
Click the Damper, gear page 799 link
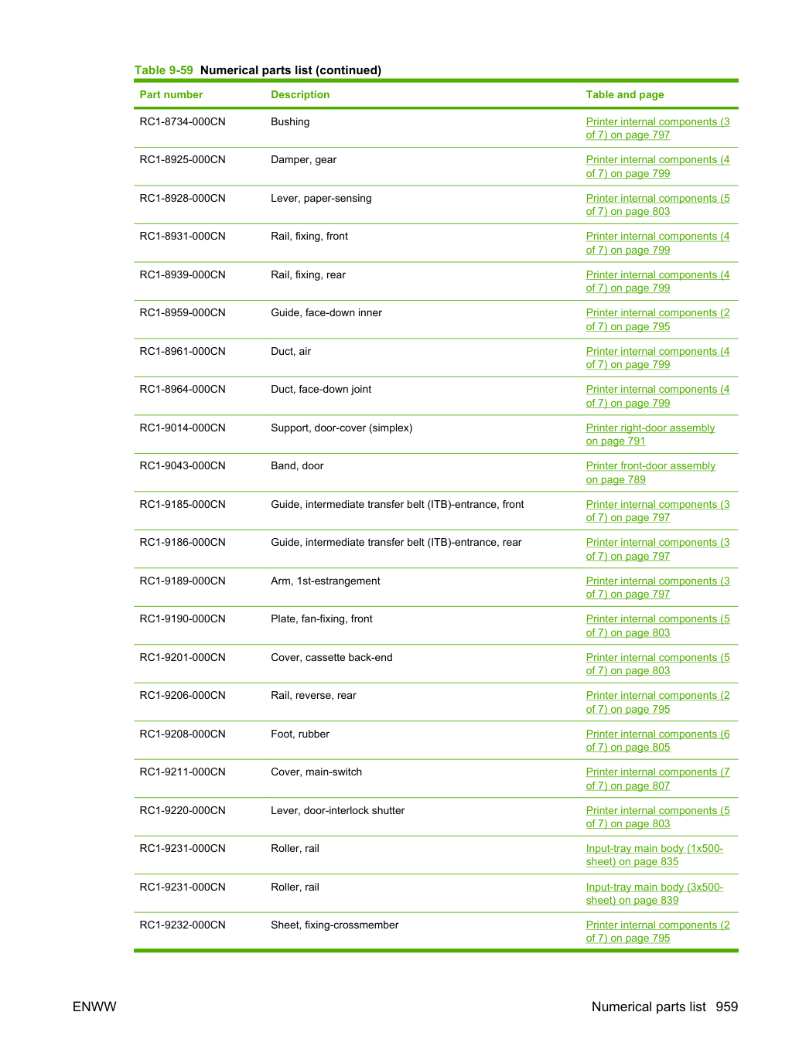point(657,167)
